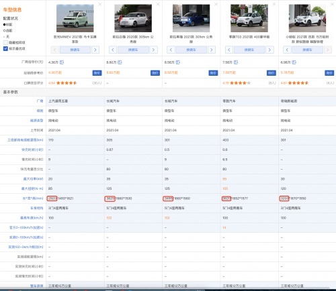
Task: Open the 长*宽*高(mm) row label link
Action: [x=33, y=198]
